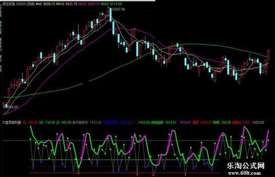Click the tall cyan candlestick at the peak
Viewport: 275px width, 177px height.
coord(111,15)
